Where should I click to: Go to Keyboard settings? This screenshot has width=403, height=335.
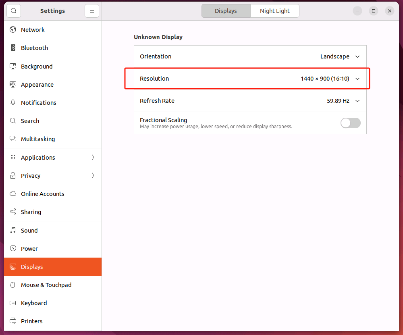(53, 303)
